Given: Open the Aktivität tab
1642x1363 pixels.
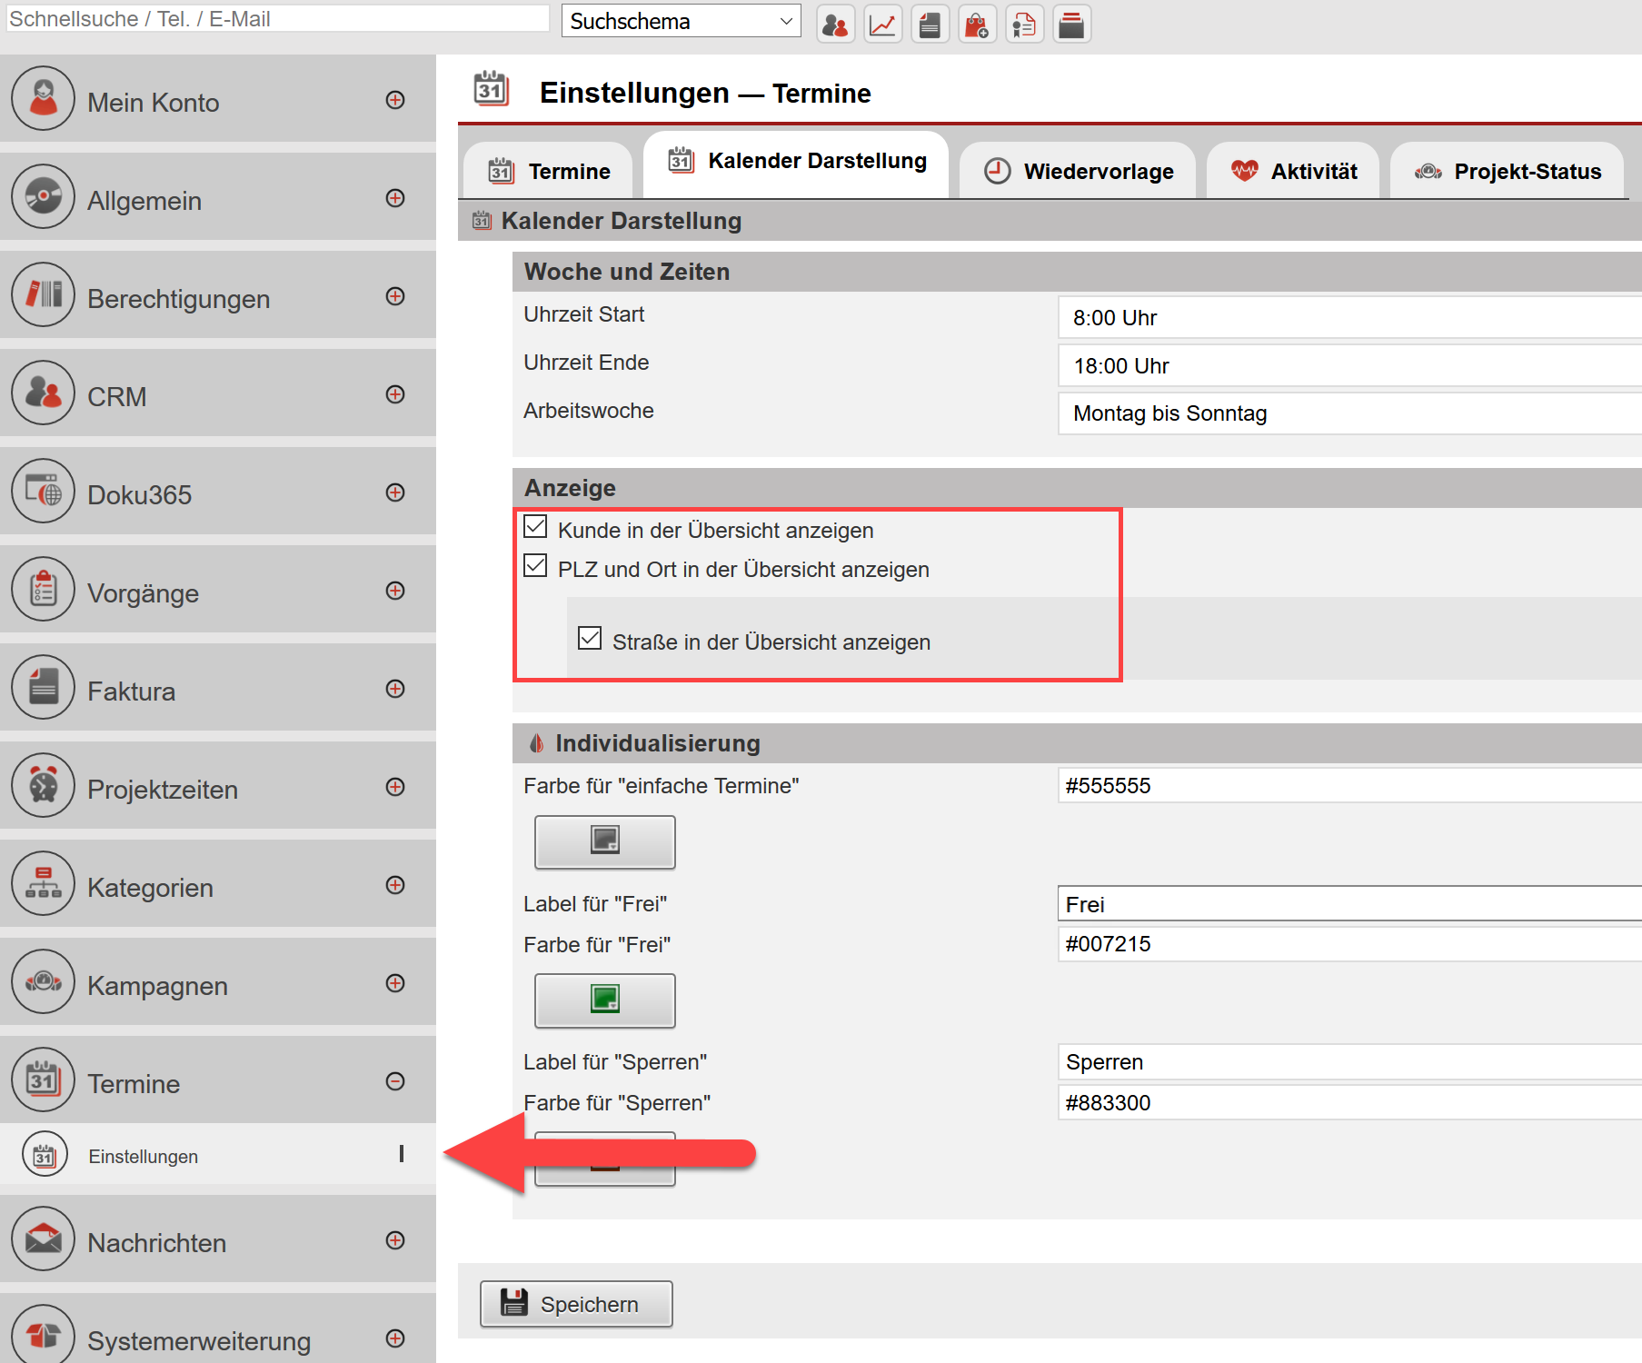Looking at the screenshot, I should pyautogui.click(x=1293, y=171).
